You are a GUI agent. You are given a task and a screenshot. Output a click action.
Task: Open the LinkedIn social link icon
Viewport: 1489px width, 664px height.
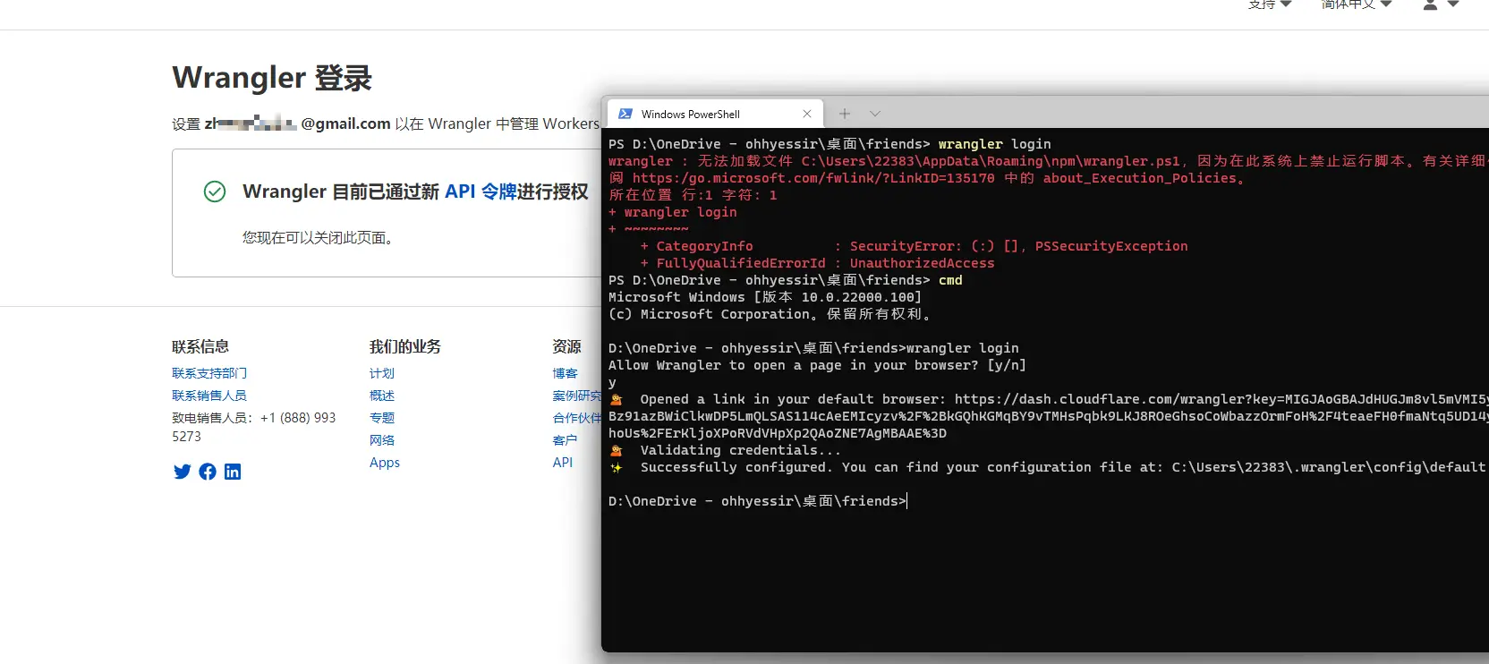pos(233,472)
